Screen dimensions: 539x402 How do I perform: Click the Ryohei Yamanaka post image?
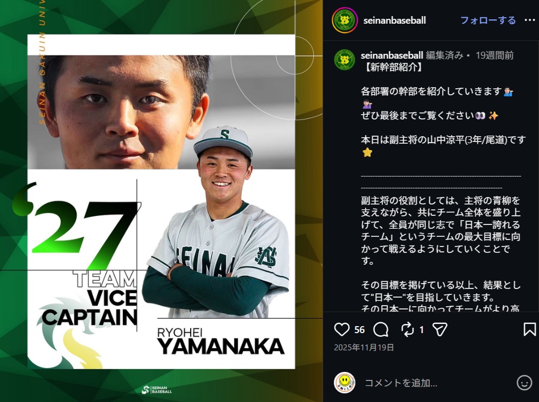[161, 201]
